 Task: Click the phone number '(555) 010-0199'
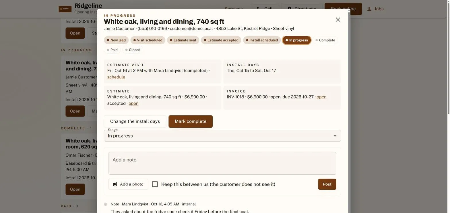[152, 29]
